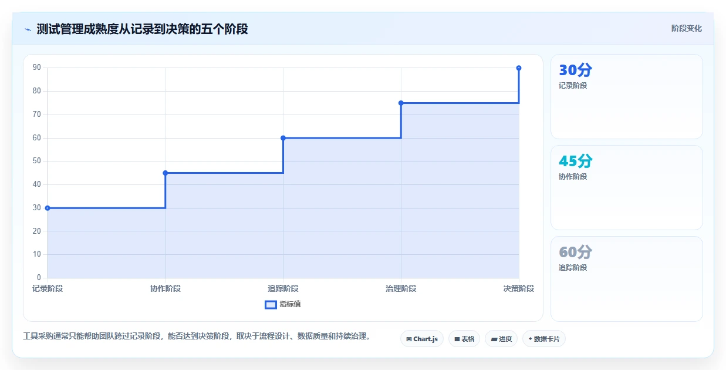726x370 pixels.
Task: Click the title 测试管理成熟度从记录到决策的五个阶段
Action: pyautogui.click(x=142, y=29)
